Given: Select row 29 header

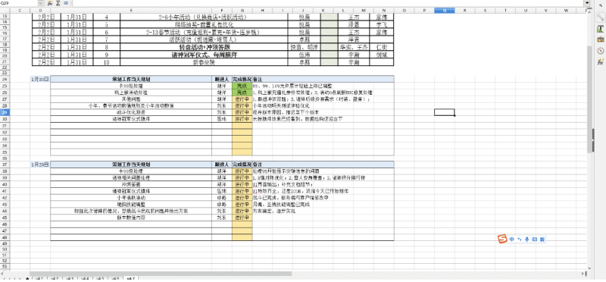Looking at the screenshot, I should coord(5,112).
